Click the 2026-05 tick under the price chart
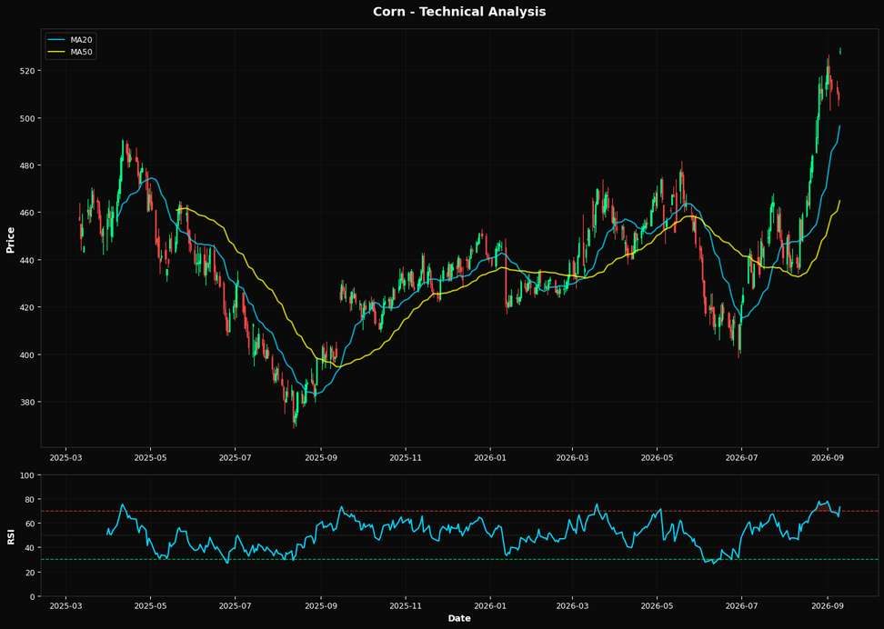Image resolution: width=884 pixels, height=629 pixels. [x=657, y=457]
